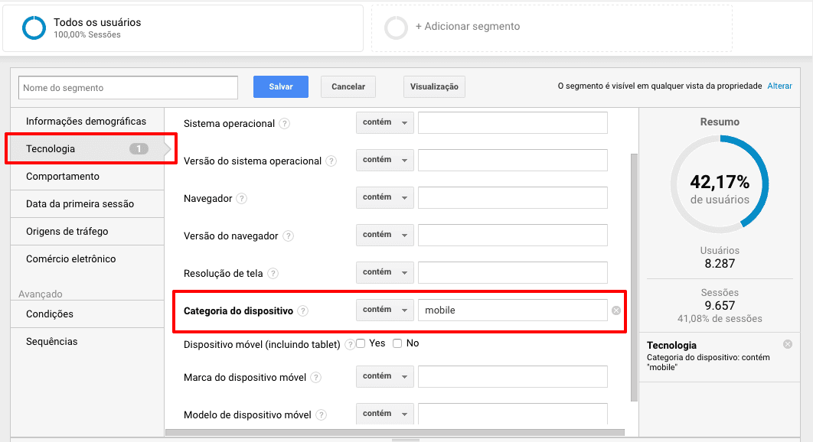Open the contém dropdown for Sistema operacional
The width and height of the screenshot is (813, 442).
tap(384, 122)
